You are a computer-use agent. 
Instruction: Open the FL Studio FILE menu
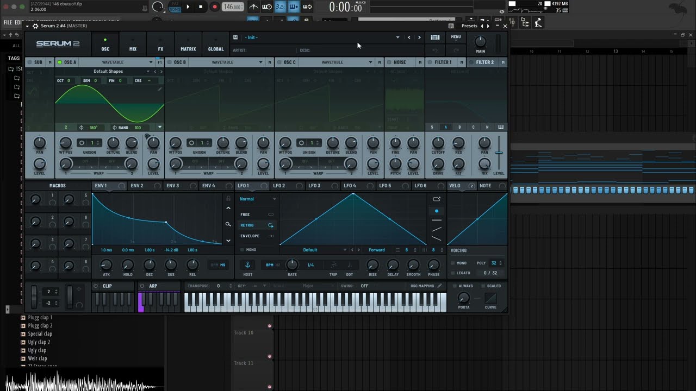(8, 22)
